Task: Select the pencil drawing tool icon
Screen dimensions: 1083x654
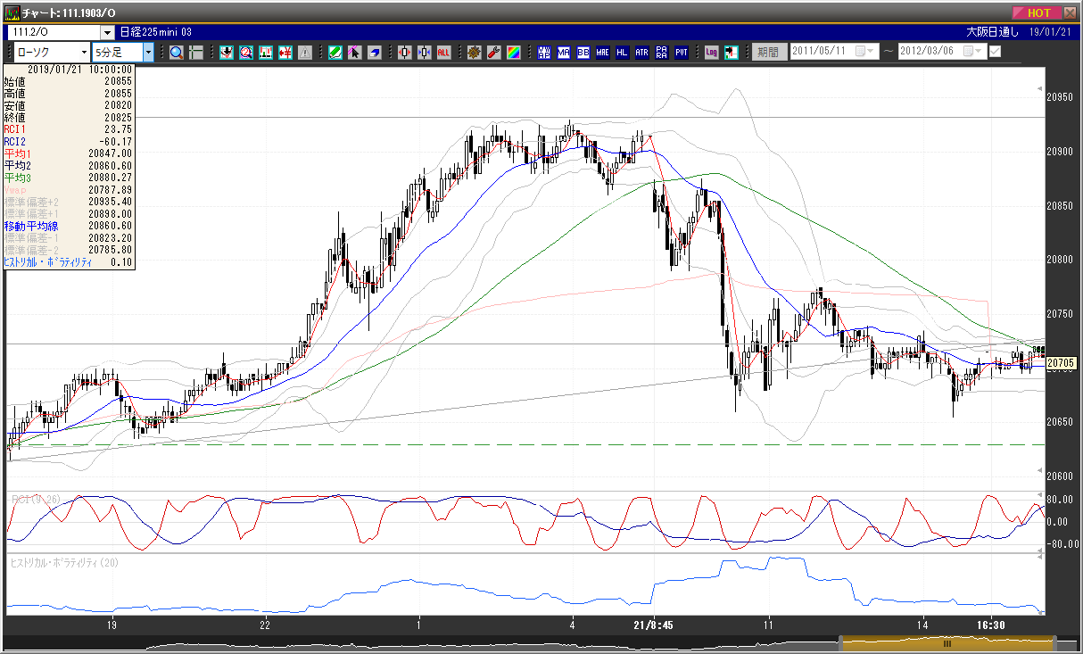Action: [335, 52]
